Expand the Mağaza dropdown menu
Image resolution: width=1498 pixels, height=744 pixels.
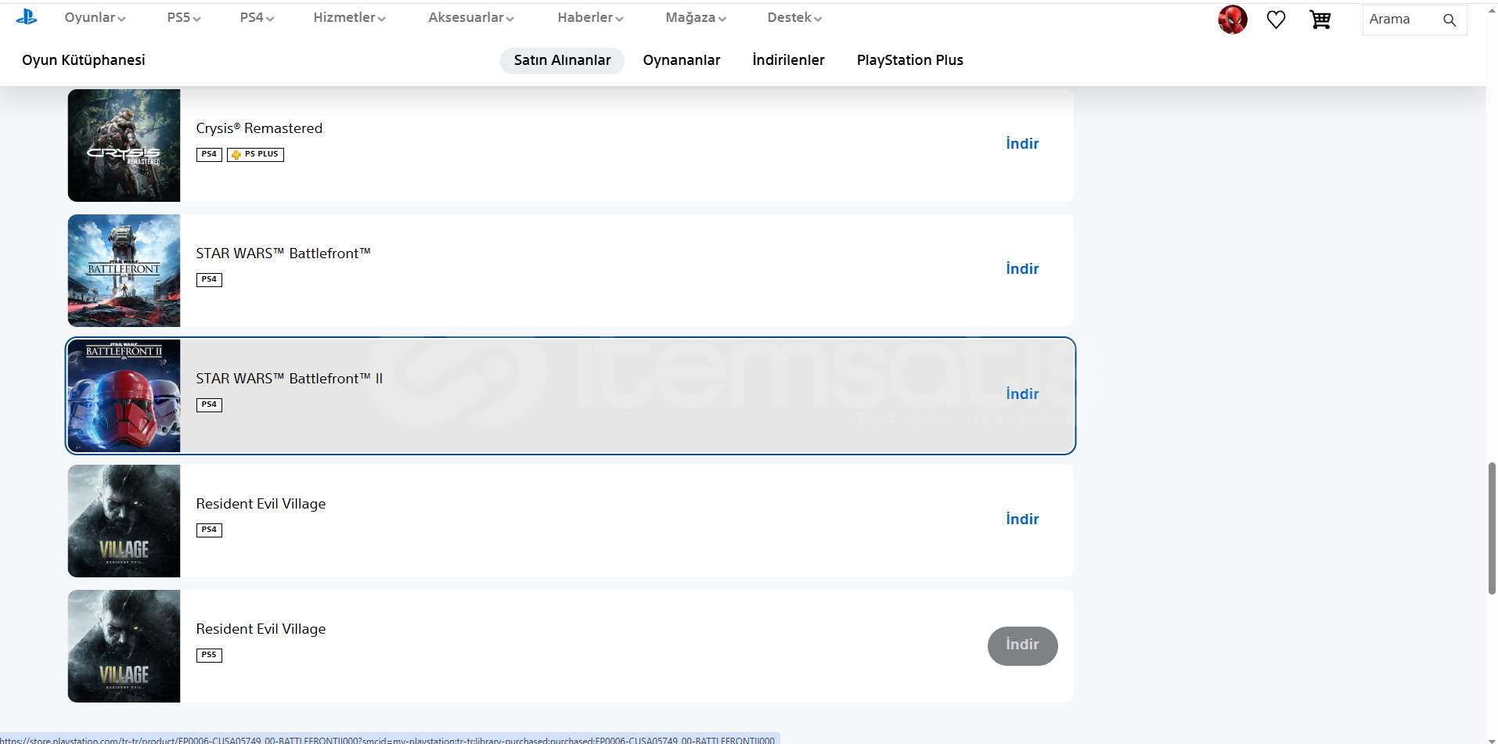pyautogui.click(x=696, y=17)
